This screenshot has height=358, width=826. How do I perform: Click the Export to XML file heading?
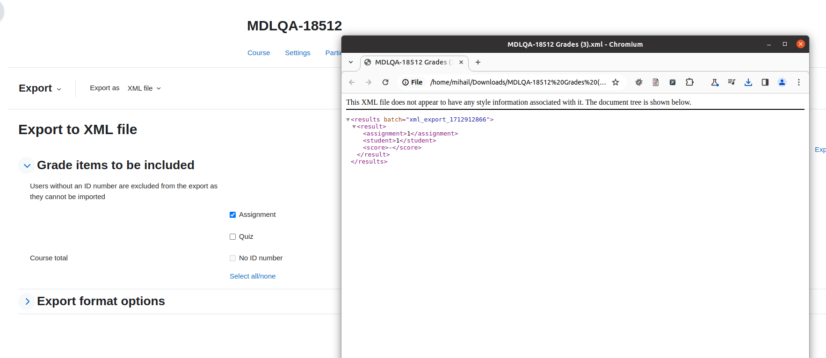(x=78, y=129)
